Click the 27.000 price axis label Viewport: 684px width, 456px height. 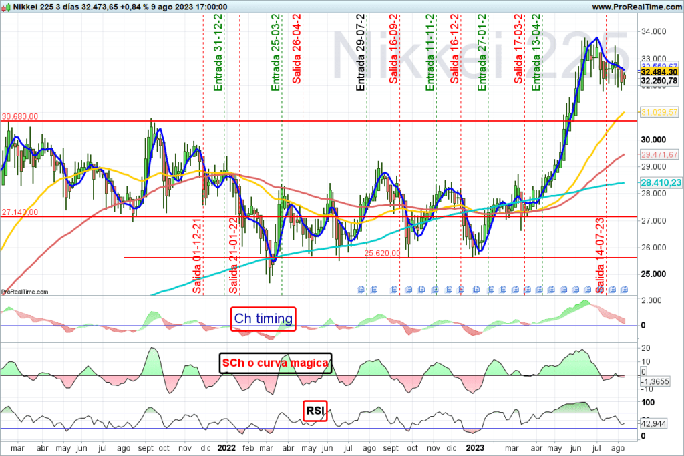click(653, 220)
